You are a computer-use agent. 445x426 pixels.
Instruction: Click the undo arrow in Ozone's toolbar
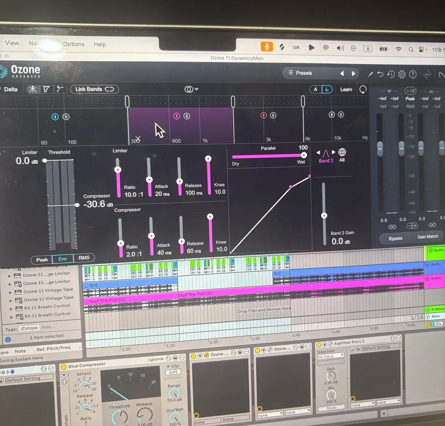[380, 74]
